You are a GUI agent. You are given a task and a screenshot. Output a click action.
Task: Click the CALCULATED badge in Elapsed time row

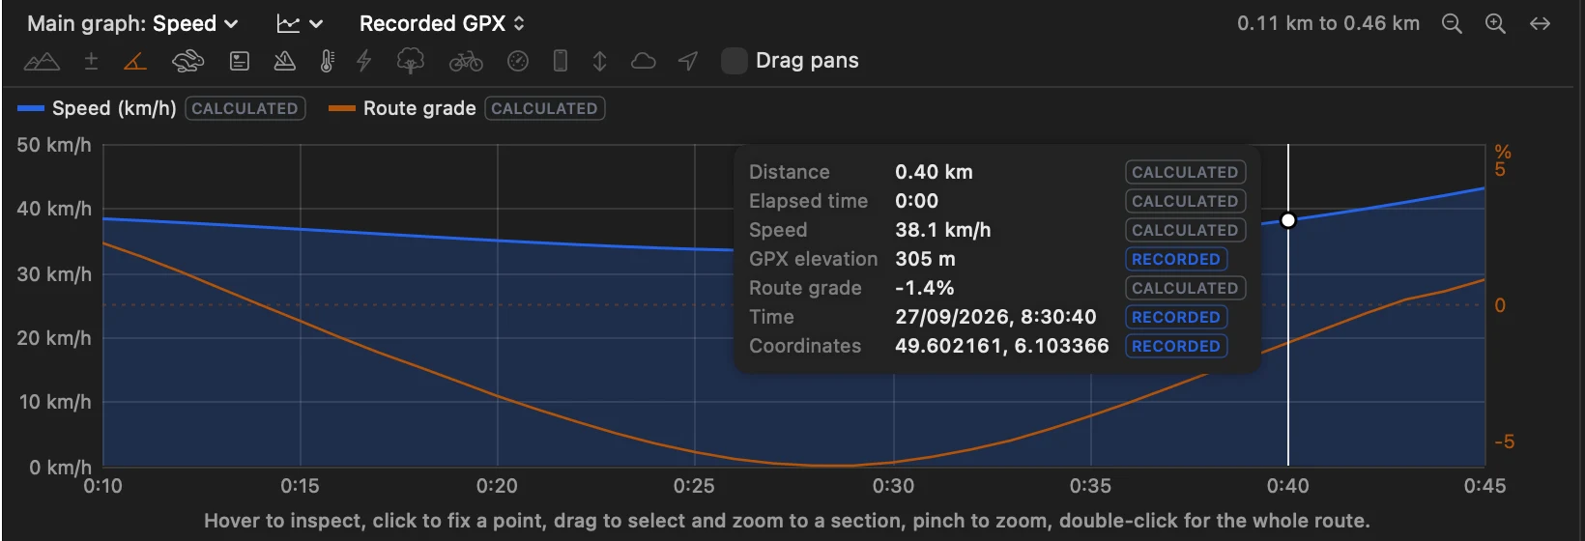[1186, 201]
